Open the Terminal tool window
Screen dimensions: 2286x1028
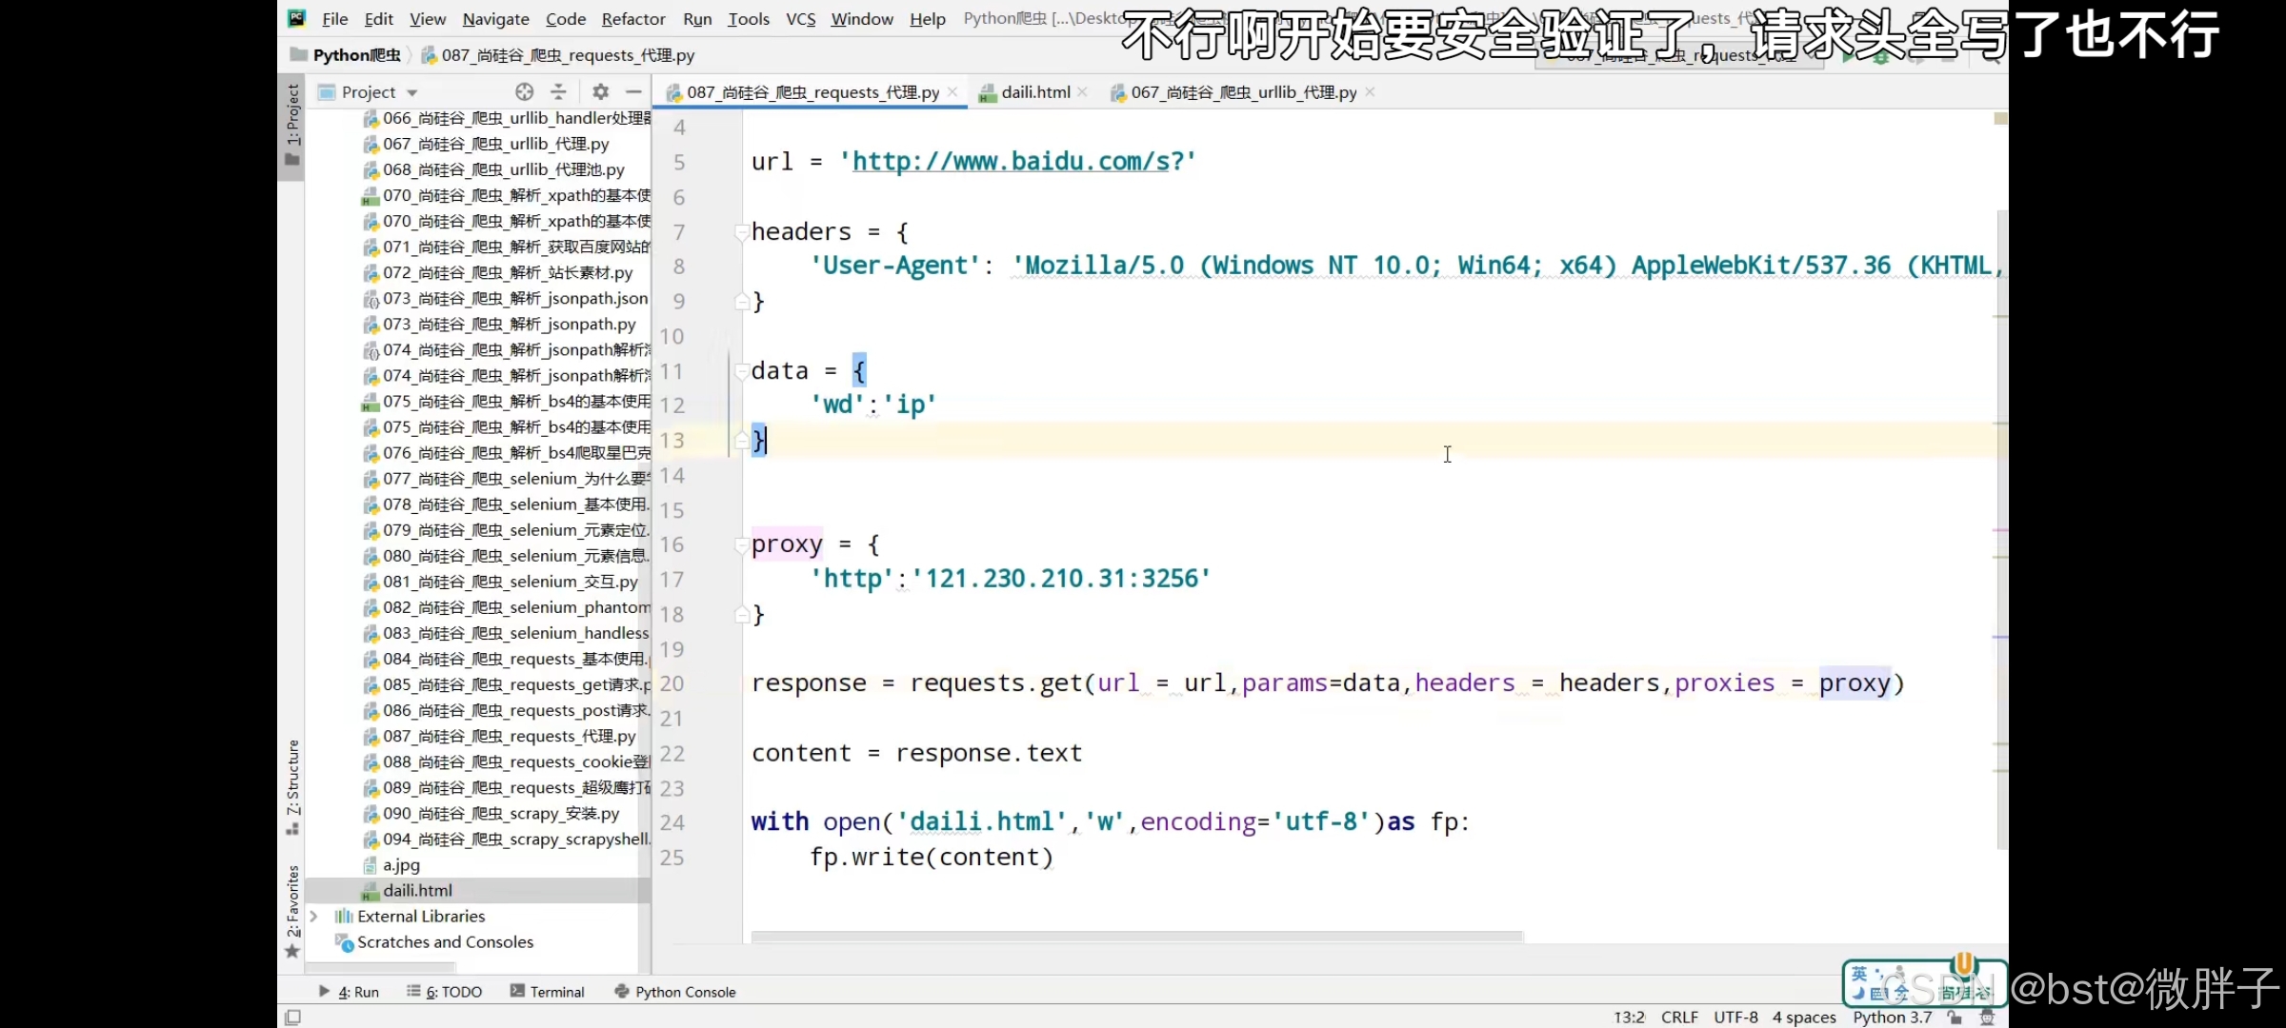click(x=548, y=992)
